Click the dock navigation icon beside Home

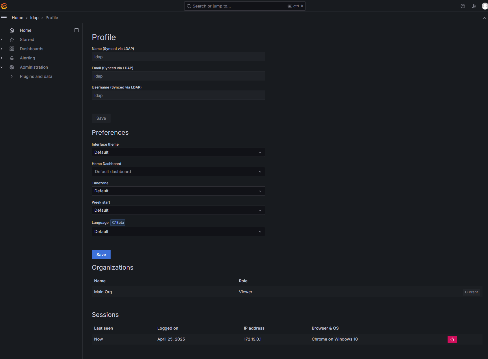pos(76,30)
